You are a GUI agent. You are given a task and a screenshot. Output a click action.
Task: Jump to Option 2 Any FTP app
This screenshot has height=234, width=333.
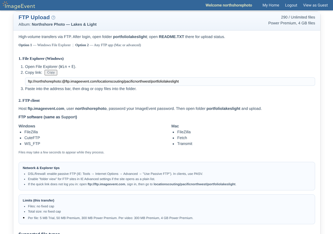click(x=108, y=45)
